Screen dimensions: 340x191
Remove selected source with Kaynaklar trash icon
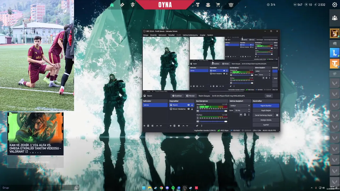coord(175,126)
